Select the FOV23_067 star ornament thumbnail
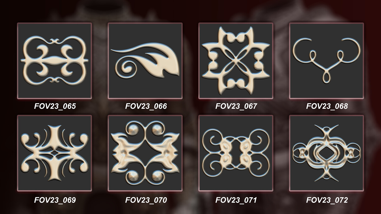This screenshot has height=214, width=381. (236, 61)
